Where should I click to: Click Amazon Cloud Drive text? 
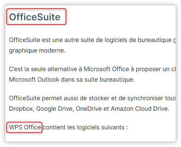pos(140,109)
